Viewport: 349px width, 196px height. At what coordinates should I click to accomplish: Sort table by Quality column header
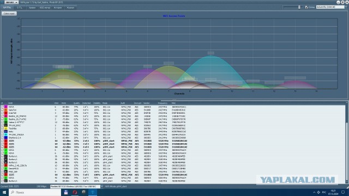click(76, 103)
